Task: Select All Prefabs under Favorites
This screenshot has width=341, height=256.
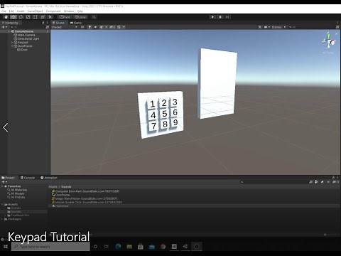Action: pos(16,197)
